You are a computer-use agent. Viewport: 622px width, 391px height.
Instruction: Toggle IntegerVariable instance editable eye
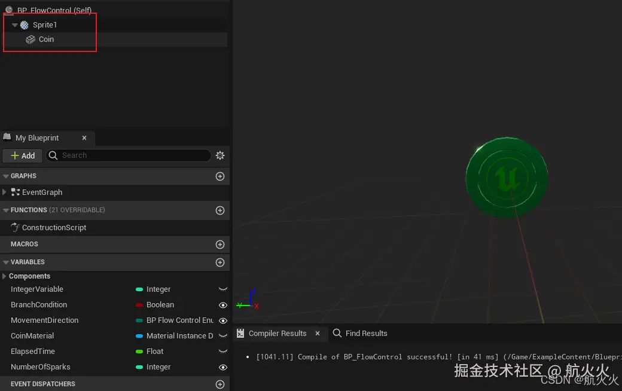223,289
